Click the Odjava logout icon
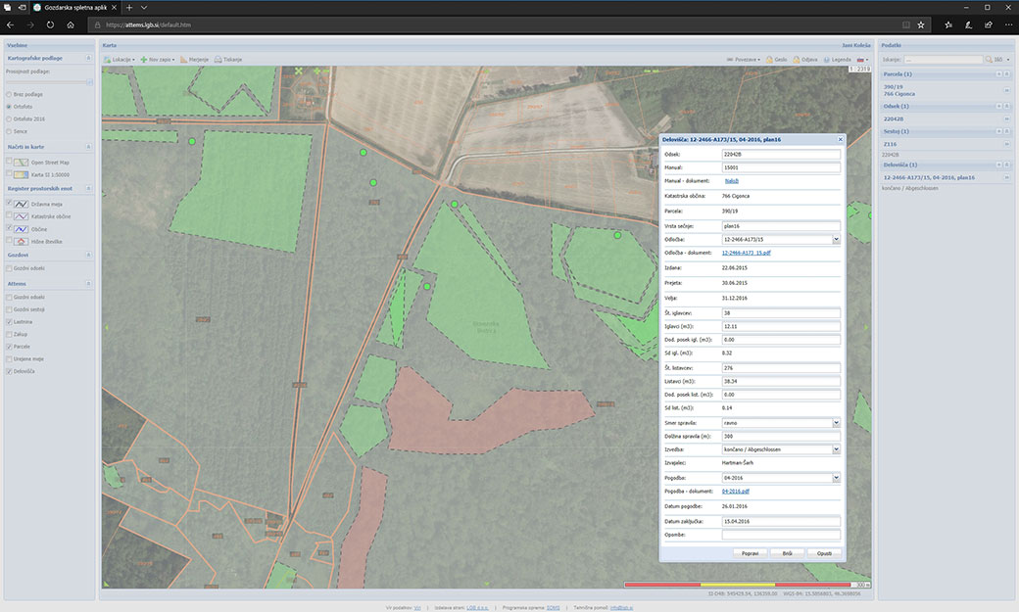 click(x=797, y=60)
